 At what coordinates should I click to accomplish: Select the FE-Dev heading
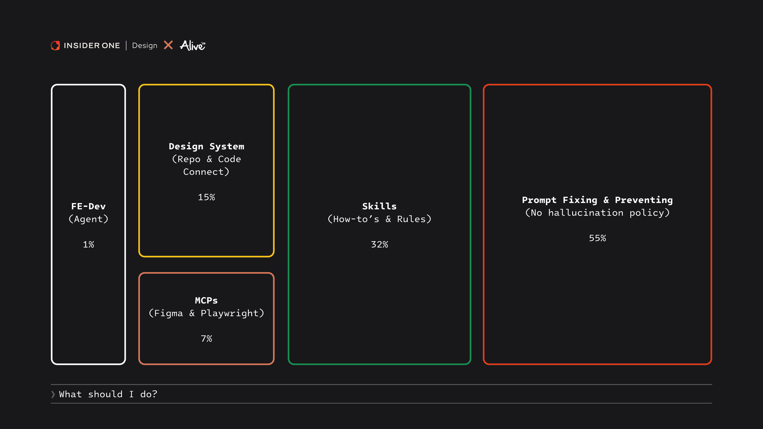tap(89, 206)
